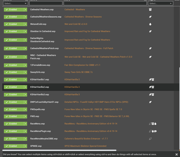Open Detailed NPCs Fuse00 Valkyr HDT-SMP Hairs link
This screenshot has width=180, height=157.
coord(96,102)
